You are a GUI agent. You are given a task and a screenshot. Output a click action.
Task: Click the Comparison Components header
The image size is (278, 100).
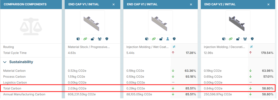25,4
